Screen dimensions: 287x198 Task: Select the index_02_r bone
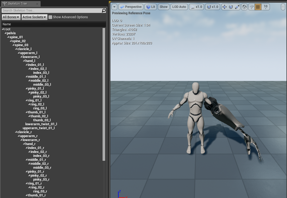pos(39,152)
